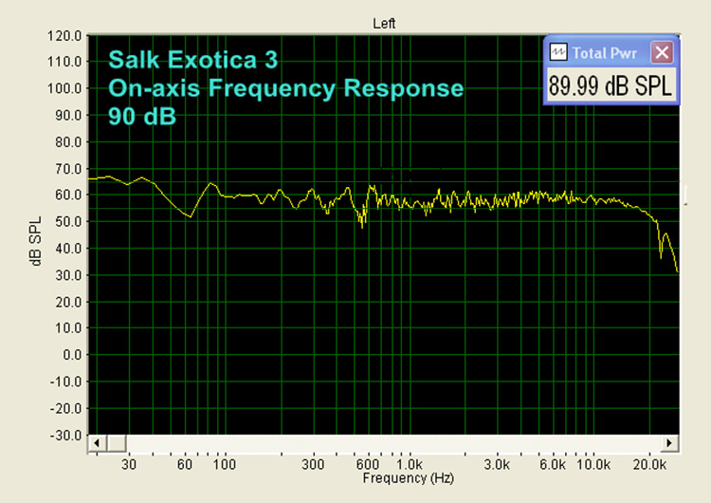Screen dimensions: 711x503
Task: Click the 10.0 y-axis value
Action: [x=68, y=327]
